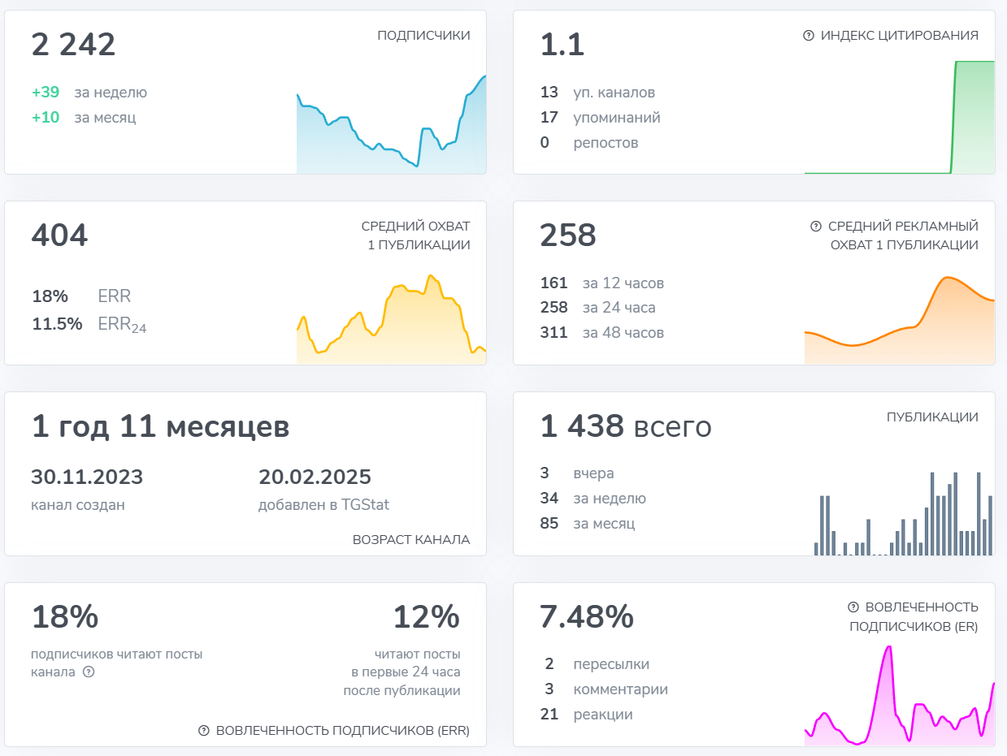Open the ПУБЛИКАЦИИ card heading
1007x756 pixels.
point(932,417)
